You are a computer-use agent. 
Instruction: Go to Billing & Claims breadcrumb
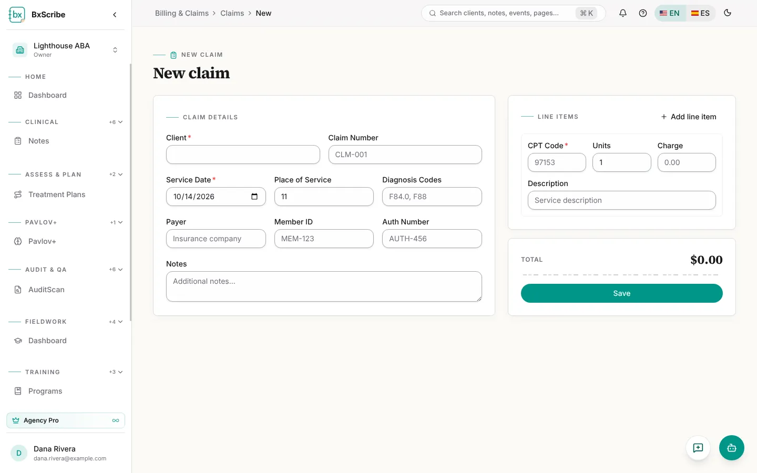(x=182, y=13)
